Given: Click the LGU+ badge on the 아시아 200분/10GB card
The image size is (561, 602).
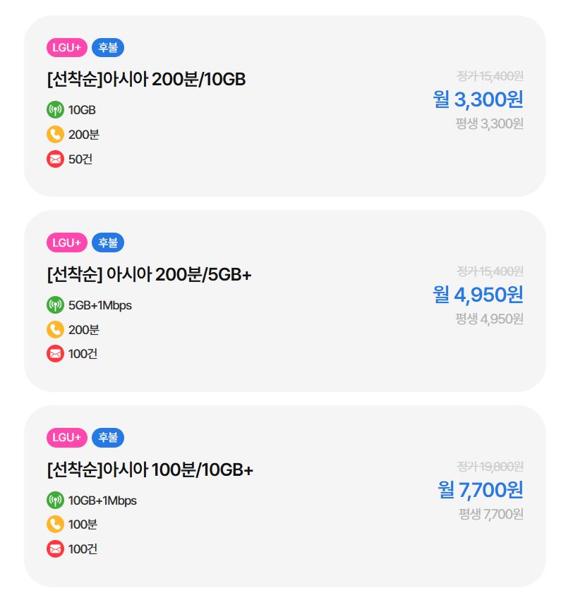Looking at the screenshot, I should point(67,48).
